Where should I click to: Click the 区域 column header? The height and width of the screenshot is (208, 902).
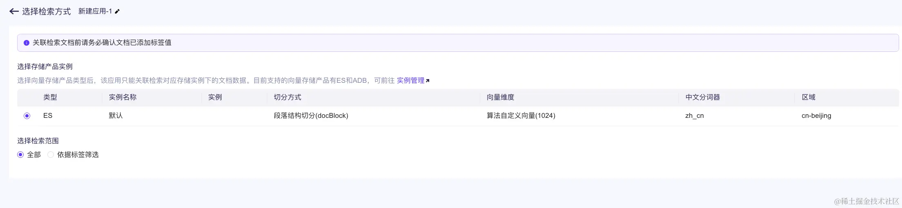tap(808, 97)
